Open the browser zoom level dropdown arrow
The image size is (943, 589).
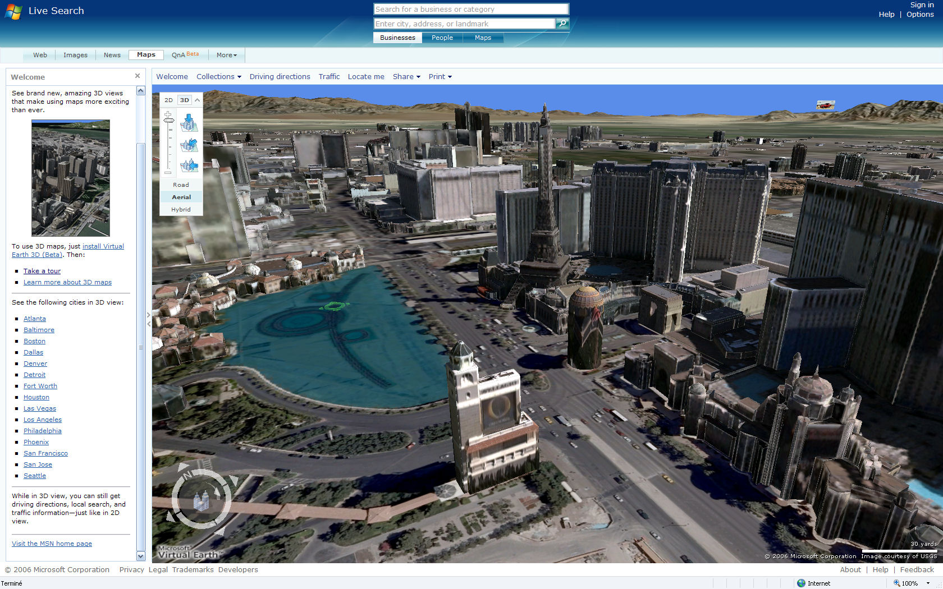coord(928,583)
